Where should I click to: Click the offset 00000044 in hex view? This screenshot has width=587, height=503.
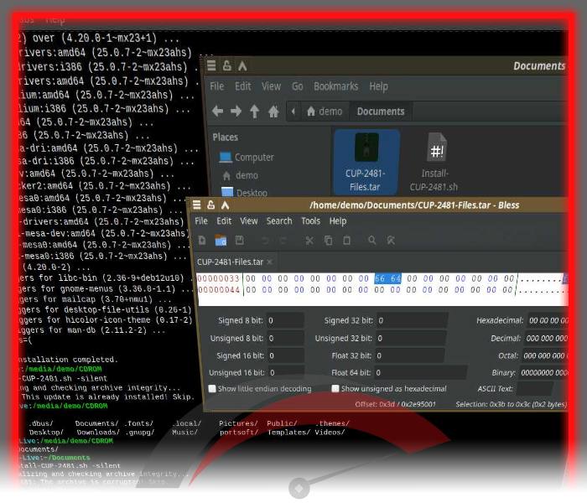tap(219, 290)
